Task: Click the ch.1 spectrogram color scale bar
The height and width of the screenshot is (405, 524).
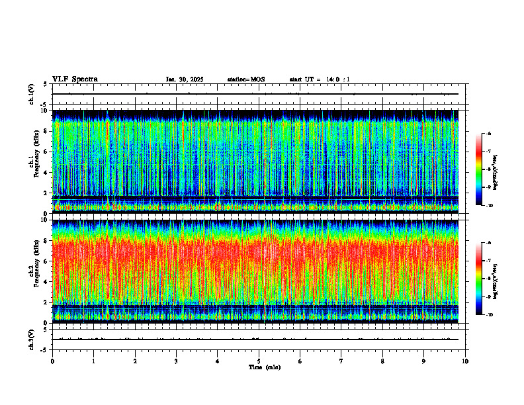Action: pos(479,169)
